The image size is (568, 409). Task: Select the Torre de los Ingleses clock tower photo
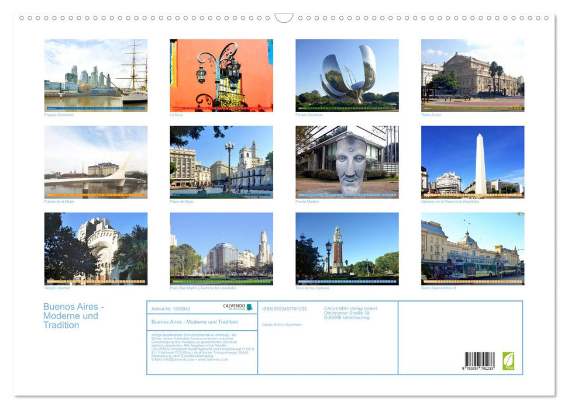[346, 250]
